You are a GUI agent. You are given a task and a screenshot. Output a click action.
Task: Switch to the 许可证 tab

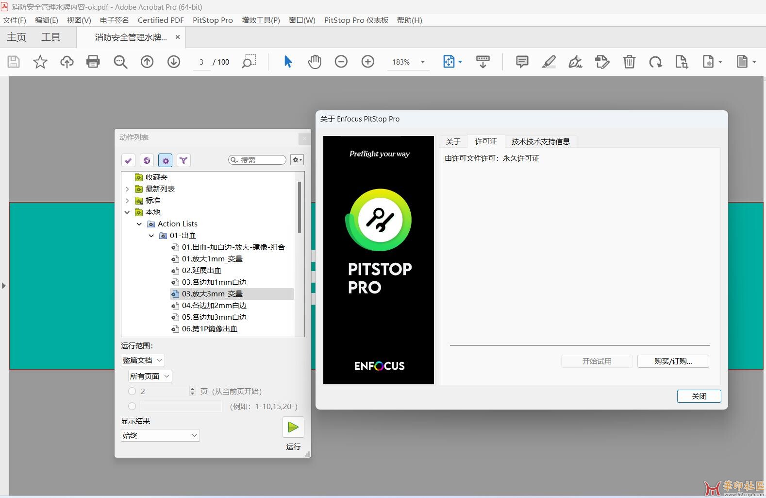pos(486,141)
